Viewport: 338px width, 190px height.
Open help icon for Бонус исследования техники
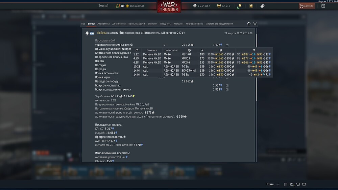click(227, 90)
